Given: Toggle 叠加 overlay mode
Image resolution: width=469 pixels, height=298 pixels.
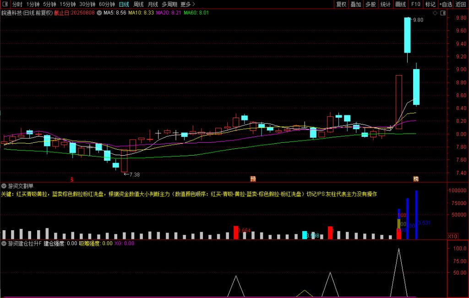Looking at the screenshot, I should click(x=356, y=4).
